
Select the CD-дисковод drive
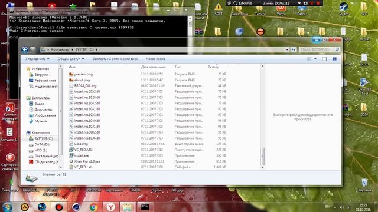click(x=46, y=162)
